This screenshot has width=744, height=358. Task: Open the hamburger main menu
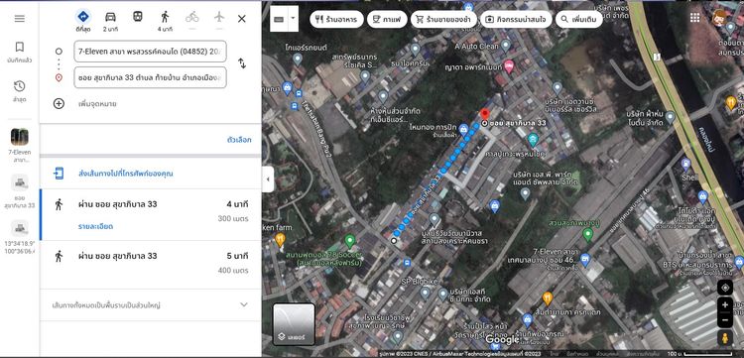20,19
